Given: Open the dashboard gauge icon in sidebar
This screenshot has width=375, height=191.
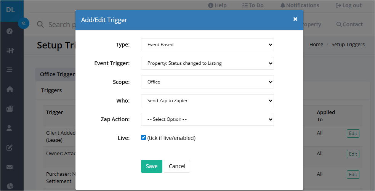Looking at the screenshot, I should (x=10, y=31).
